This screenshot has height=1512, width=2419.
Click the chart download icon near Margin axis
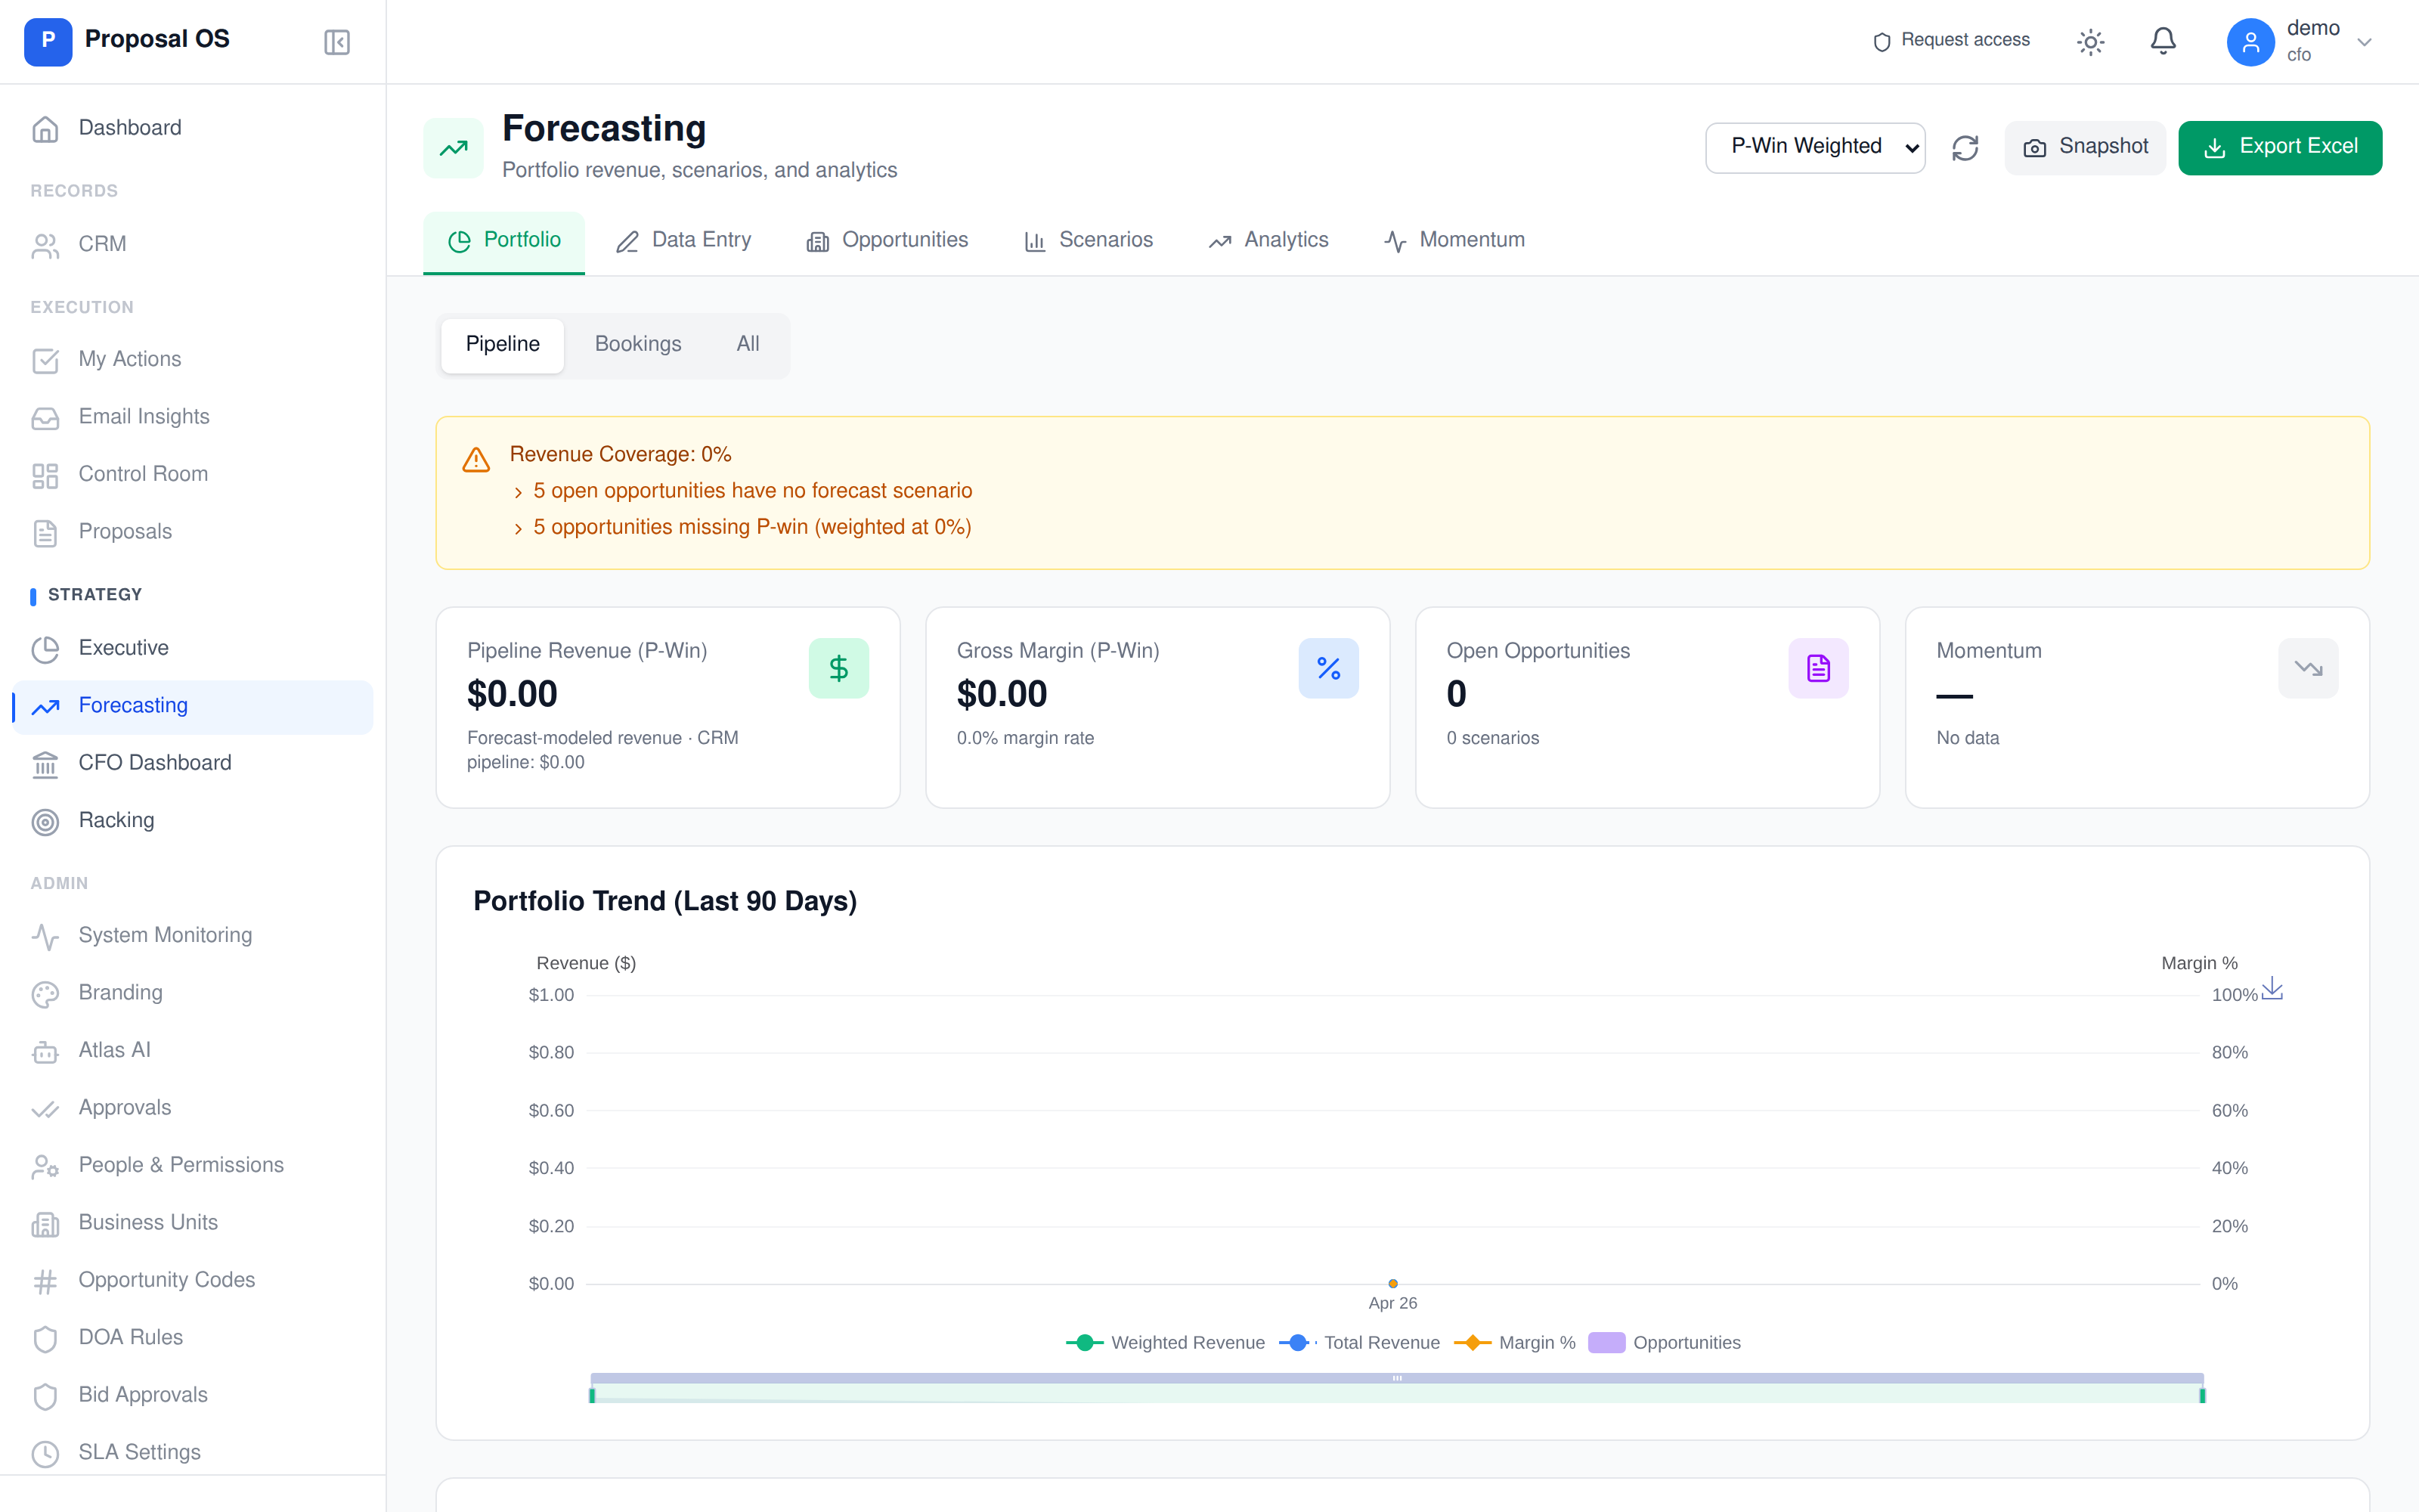2273,990
